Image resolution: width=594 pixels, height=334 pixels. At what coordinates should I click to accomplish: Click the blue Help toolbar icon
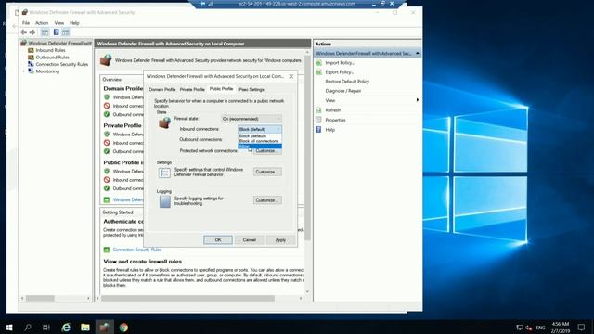(x=56, y=32)
